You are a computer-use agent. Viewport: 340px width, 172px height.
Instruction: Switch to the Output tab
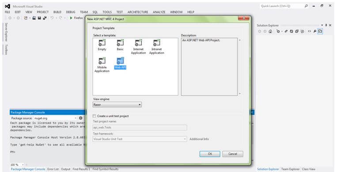(65, 169)
